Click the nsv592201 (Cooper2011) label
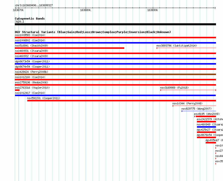Screen dimensions: 223x181 (44, 98)
